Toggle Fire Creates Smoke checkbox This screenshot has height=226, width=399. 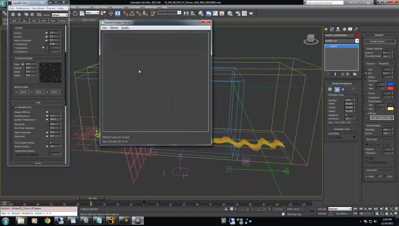click(x=51, y=143)
